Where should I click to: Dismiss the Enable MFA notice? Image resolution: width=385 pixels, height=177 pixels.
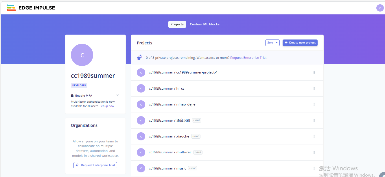tap(117, 95)
